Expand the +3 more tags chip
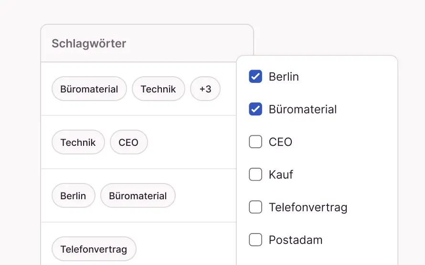The height and width of the screenshot is (265, 425). click(205, 89)
